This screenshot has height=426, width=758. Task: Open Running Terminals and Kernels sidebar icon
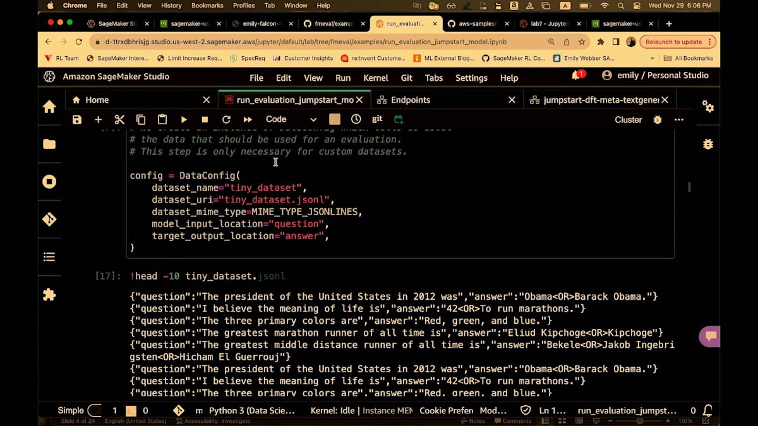click(49, 182)
